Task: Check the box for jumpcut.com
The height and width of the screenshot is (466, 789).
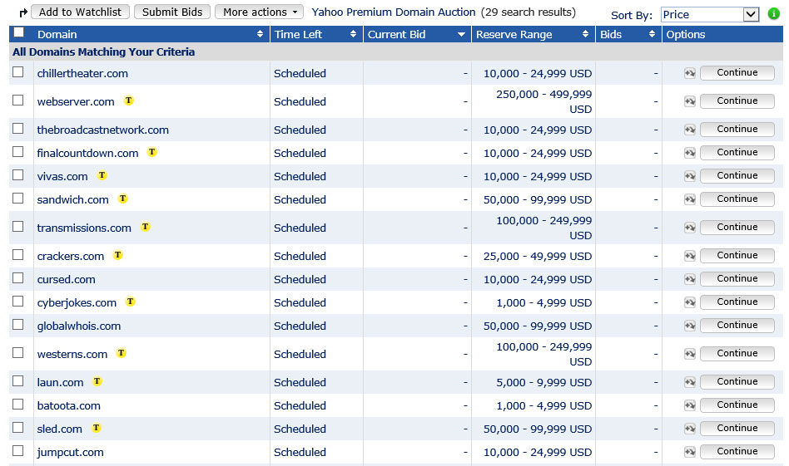Action: pyautogui.click(x=18, y=450)
